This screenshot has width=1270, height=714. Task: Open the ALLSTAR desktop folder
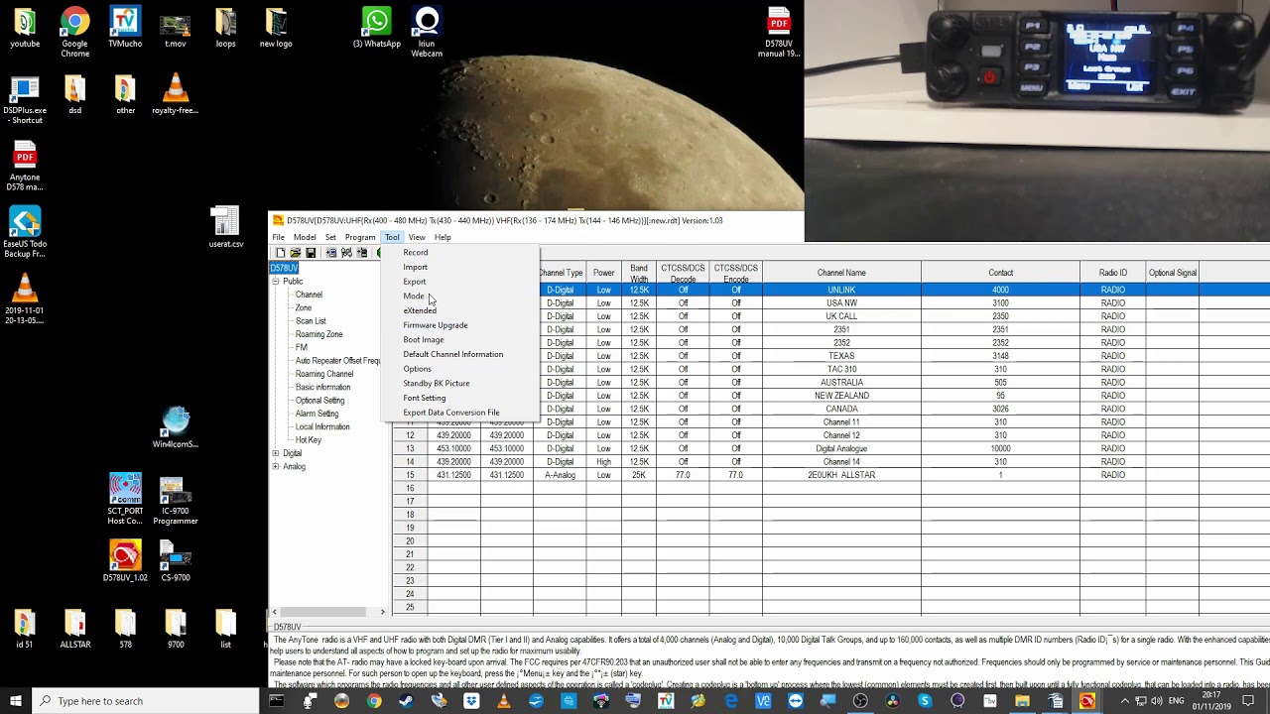pos(75,629)
